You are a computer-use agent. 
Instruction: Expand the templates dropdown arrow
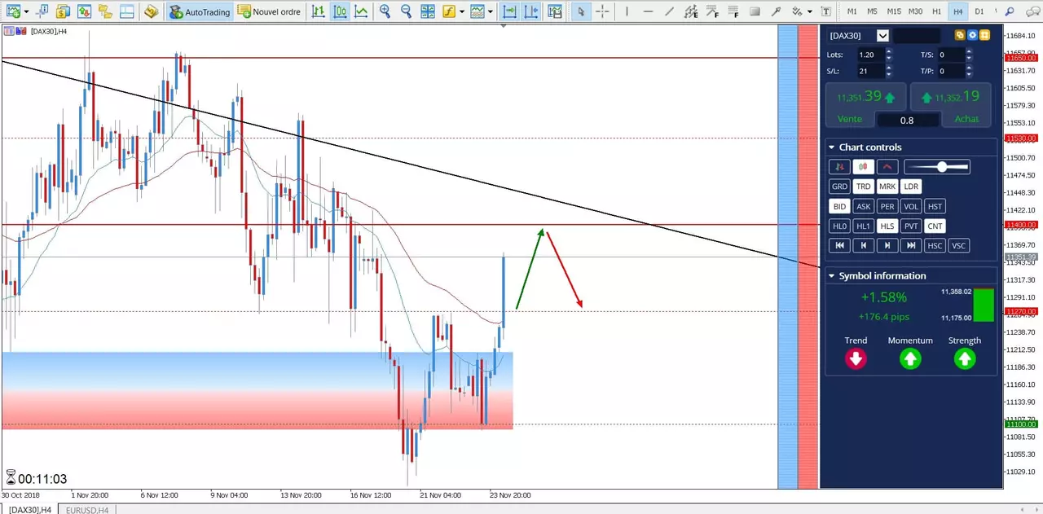coord(491,11)
